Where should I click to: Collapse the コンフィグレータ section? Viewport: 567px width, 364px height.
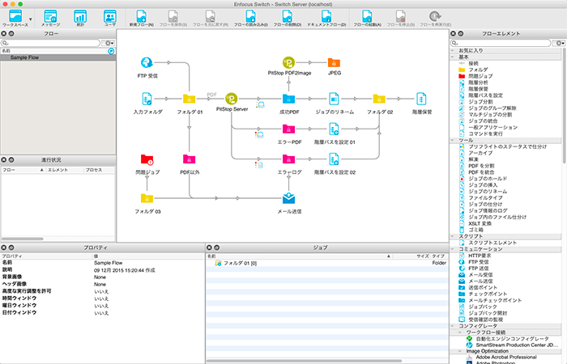[453, 326]
